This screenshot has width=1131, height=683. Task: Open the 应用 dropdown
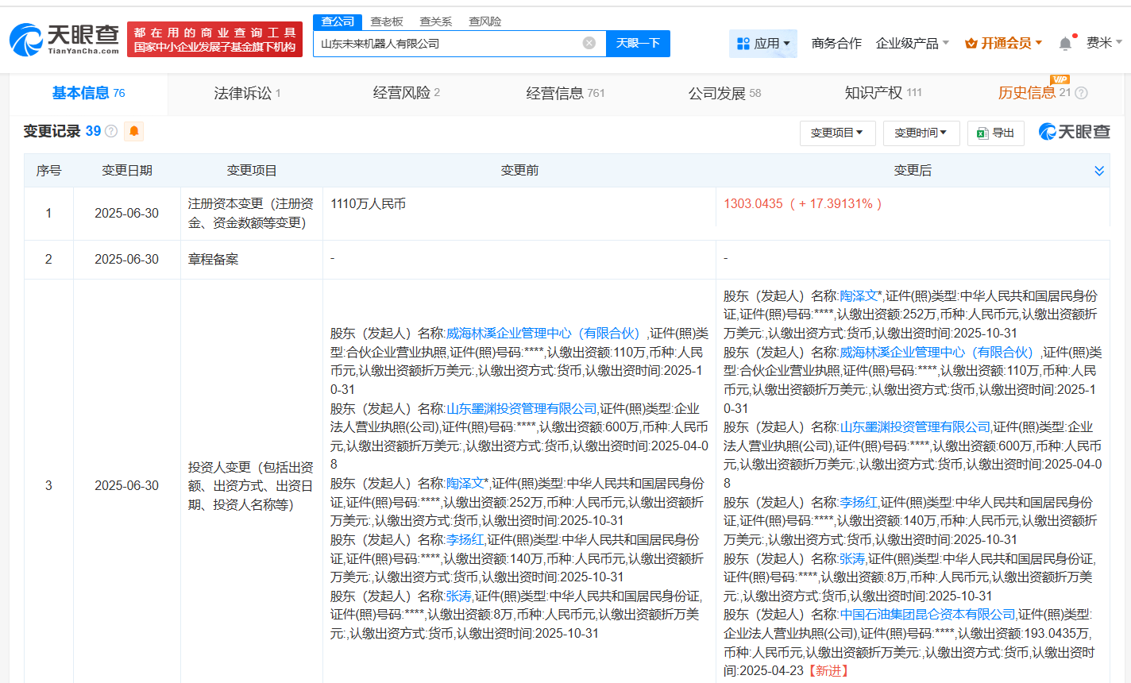[762, 44]
